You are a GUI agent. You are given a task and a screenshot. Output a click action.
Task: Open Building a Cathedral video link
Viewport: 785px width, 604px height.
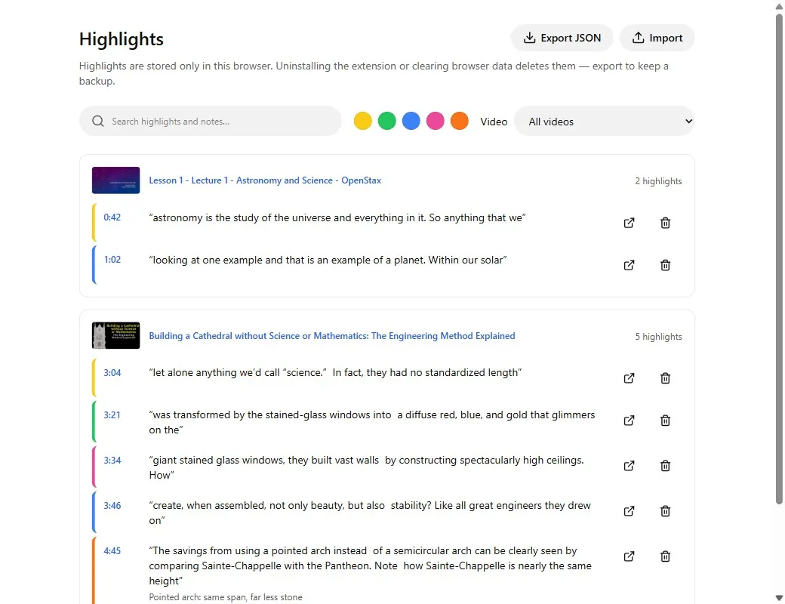point(332,336)
